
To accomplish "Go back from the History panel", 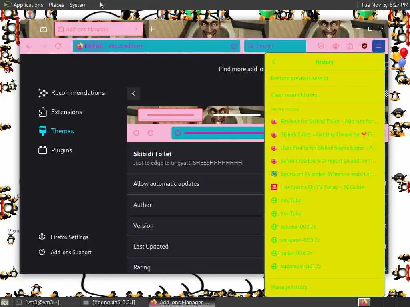I will click(273, 62).
